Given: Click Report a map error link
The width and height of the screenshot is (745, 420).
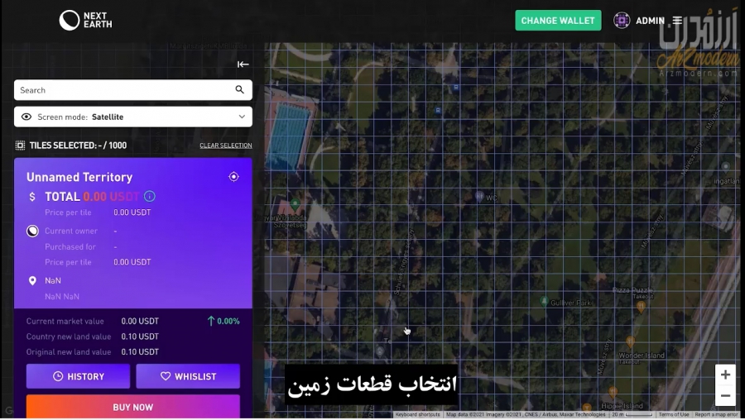Looking at the screenshot, I should tap(717, 414).
